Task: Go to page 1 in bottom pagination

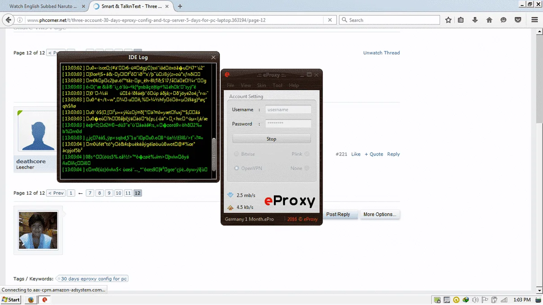Action: (71, 193)
